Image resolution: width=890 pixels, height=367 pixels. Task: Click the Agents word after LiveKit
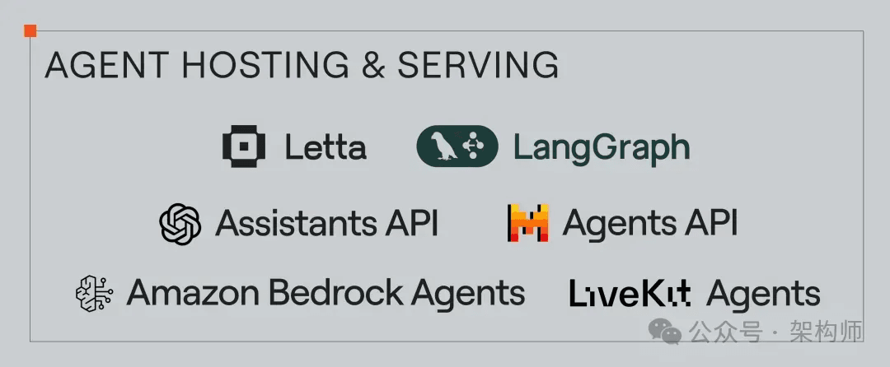click(763, 295)
